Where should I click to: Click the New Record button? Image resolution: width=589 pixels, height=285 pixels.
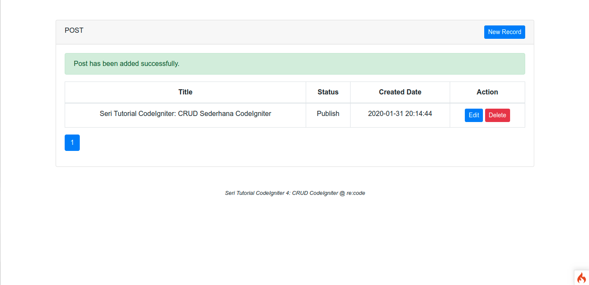tap(504, 32)
